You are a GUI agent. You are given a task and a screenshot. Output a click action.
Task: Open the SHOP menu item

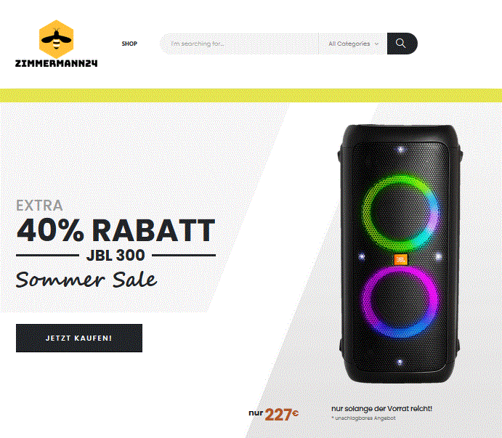point(129,44)
